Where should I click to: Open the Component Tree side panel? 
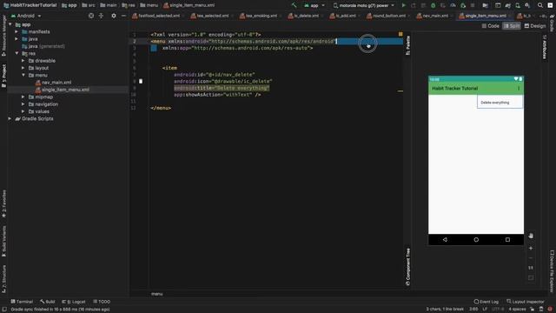(x=407, y=267)
